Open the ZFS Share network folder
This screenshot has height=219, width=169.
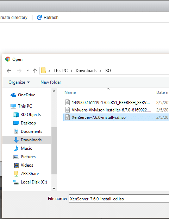[x=30, y=174]
